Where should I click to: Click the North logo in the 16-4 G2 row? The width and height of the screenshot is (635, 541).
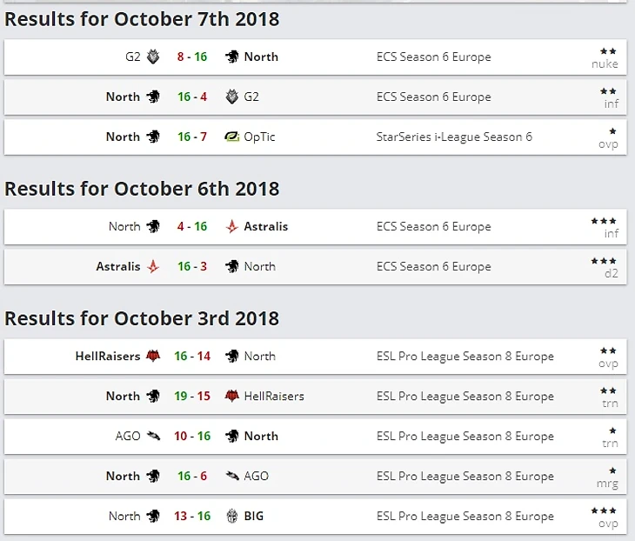click(154, 97)
